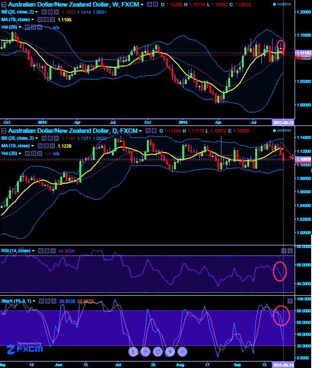Open daily MA (10, close) settings gear
312x368 pixels.
pos(46,146)
